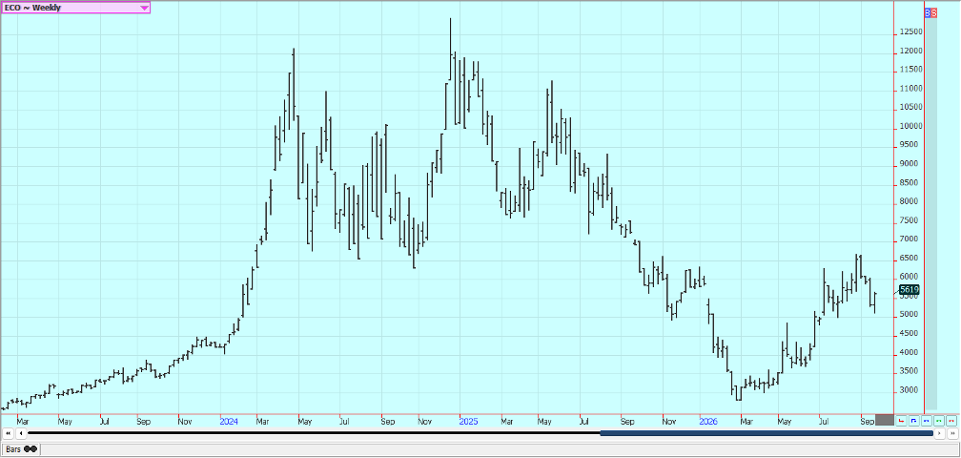Click the 2024 year label on time axis
Image resolution: width=961 pixels, height=458 pixels.
[x=229, y=422]
